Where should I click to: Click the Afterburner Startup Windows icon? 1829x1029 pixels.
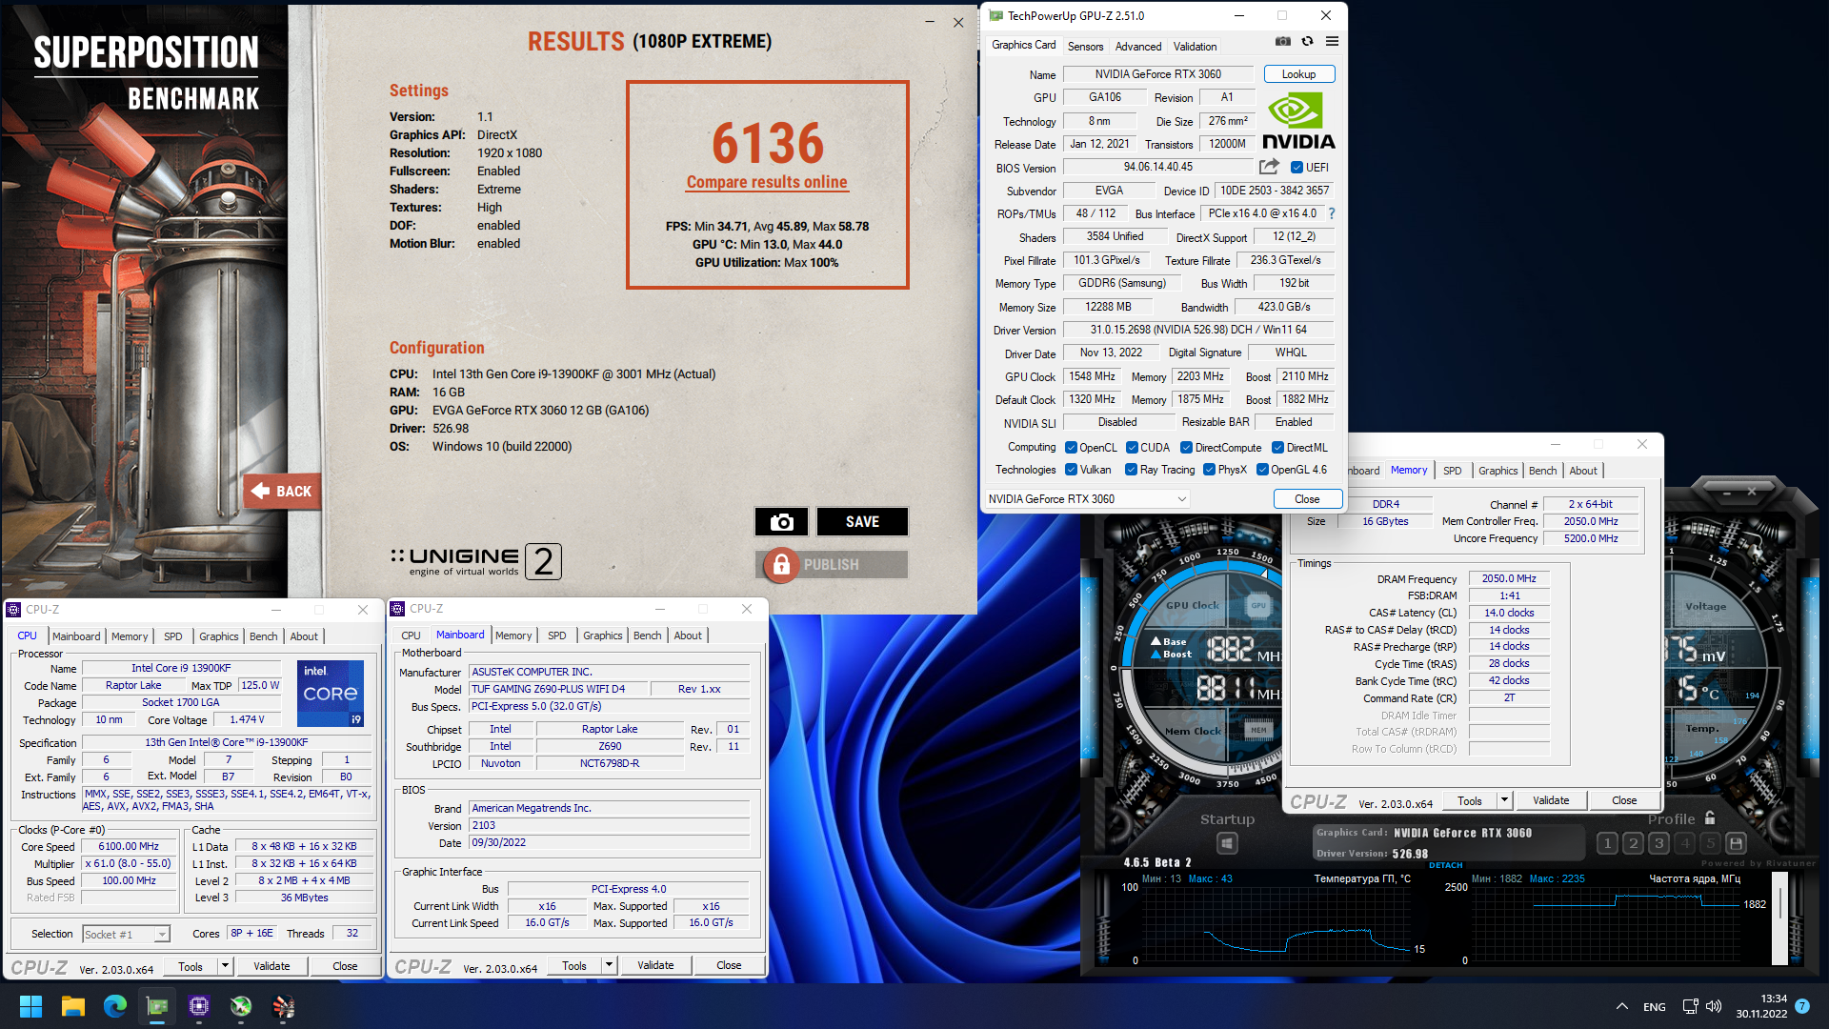(1227, 843)
